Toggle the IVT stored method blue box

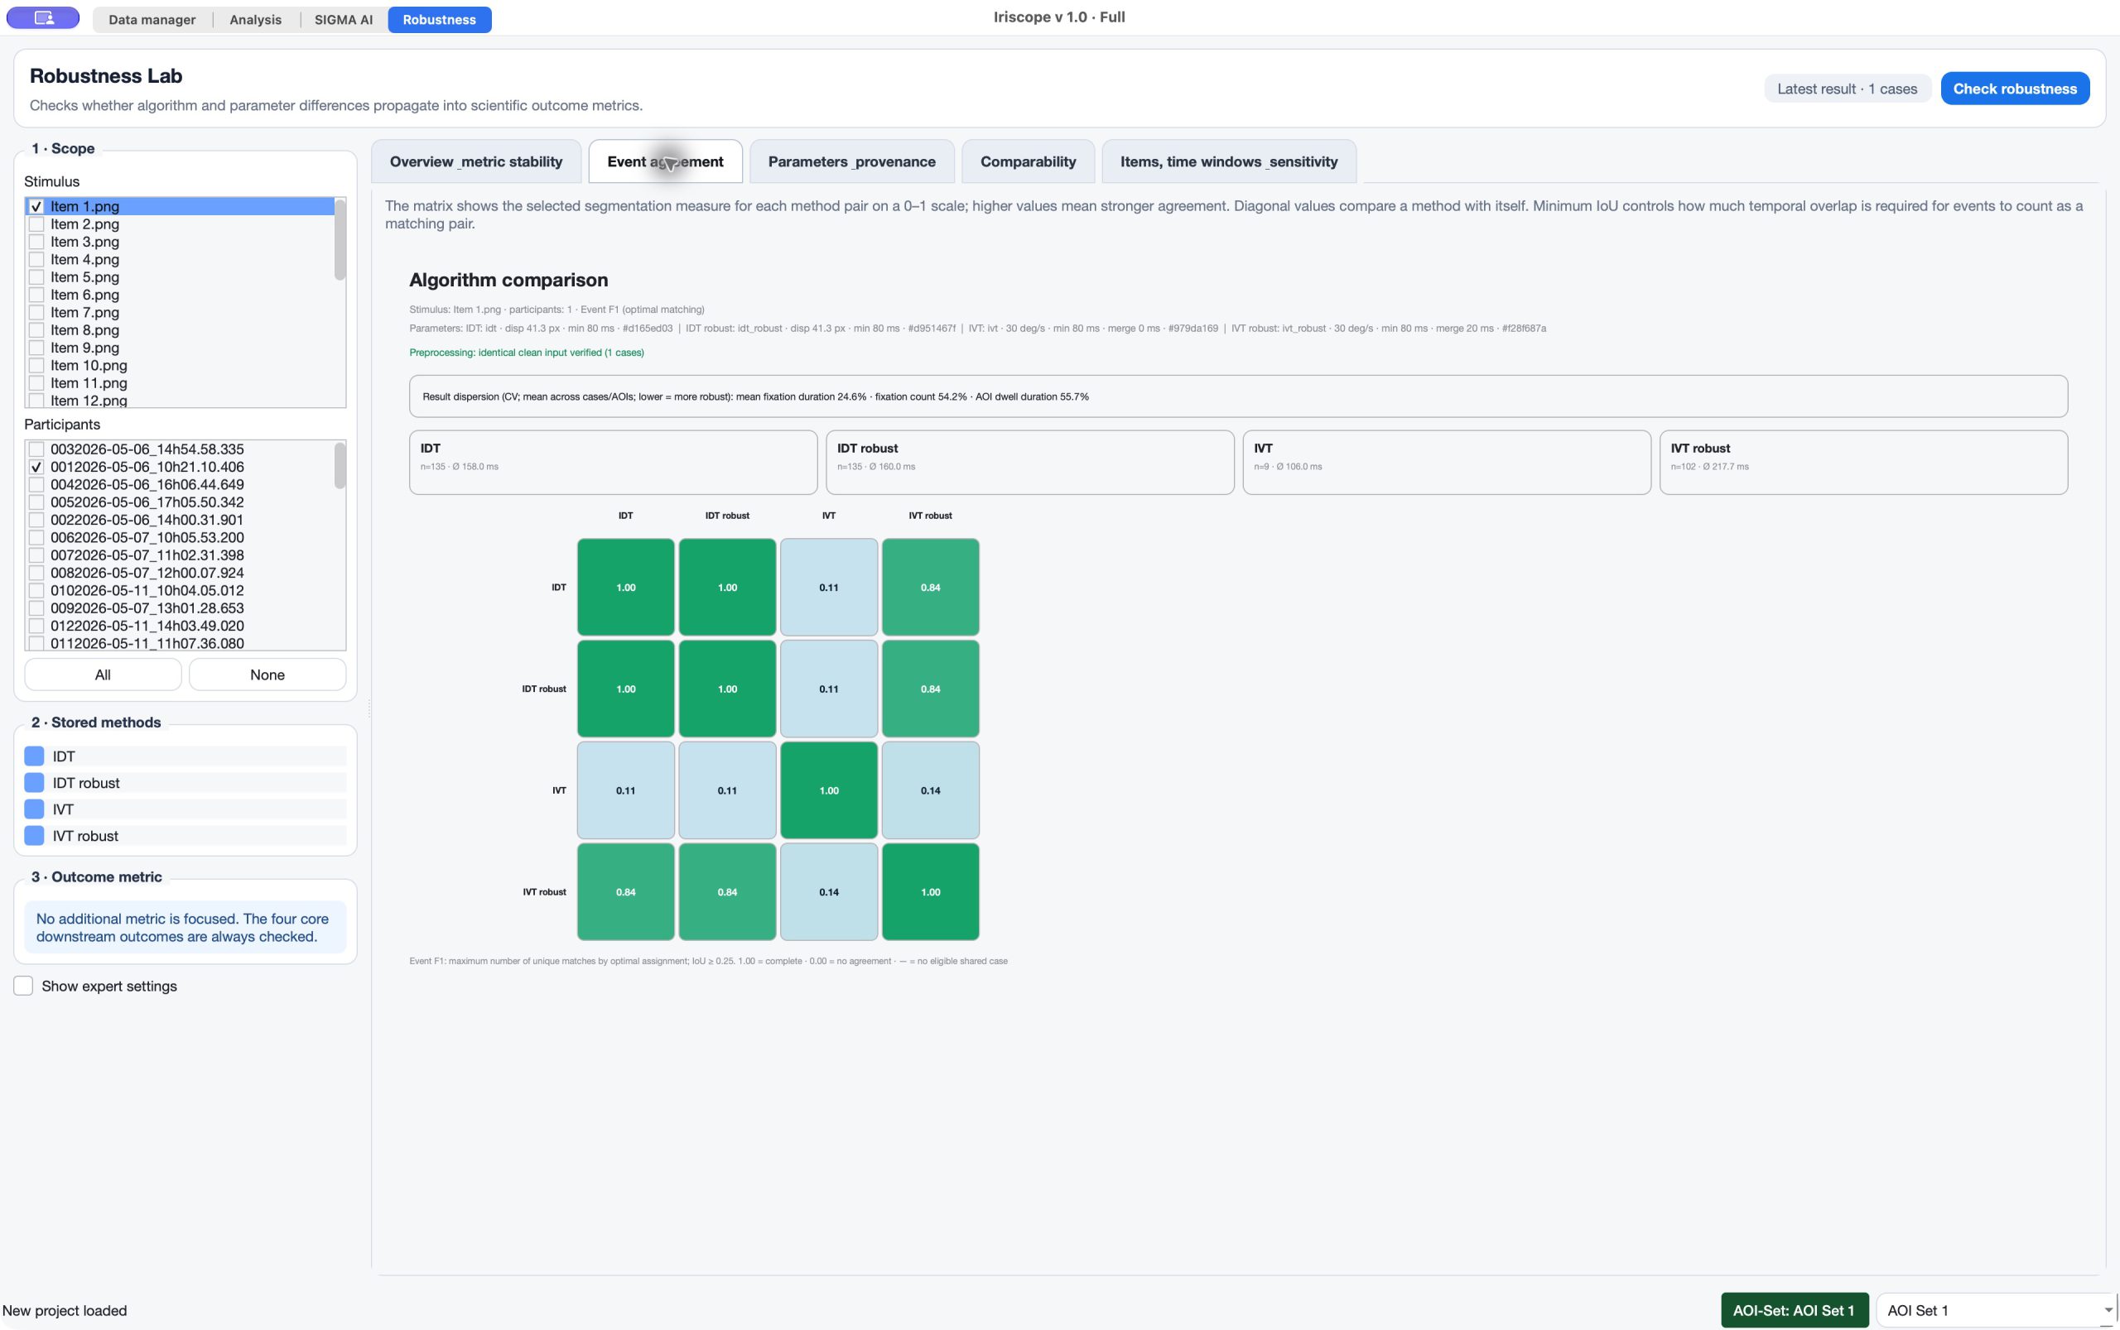(34, 809)
